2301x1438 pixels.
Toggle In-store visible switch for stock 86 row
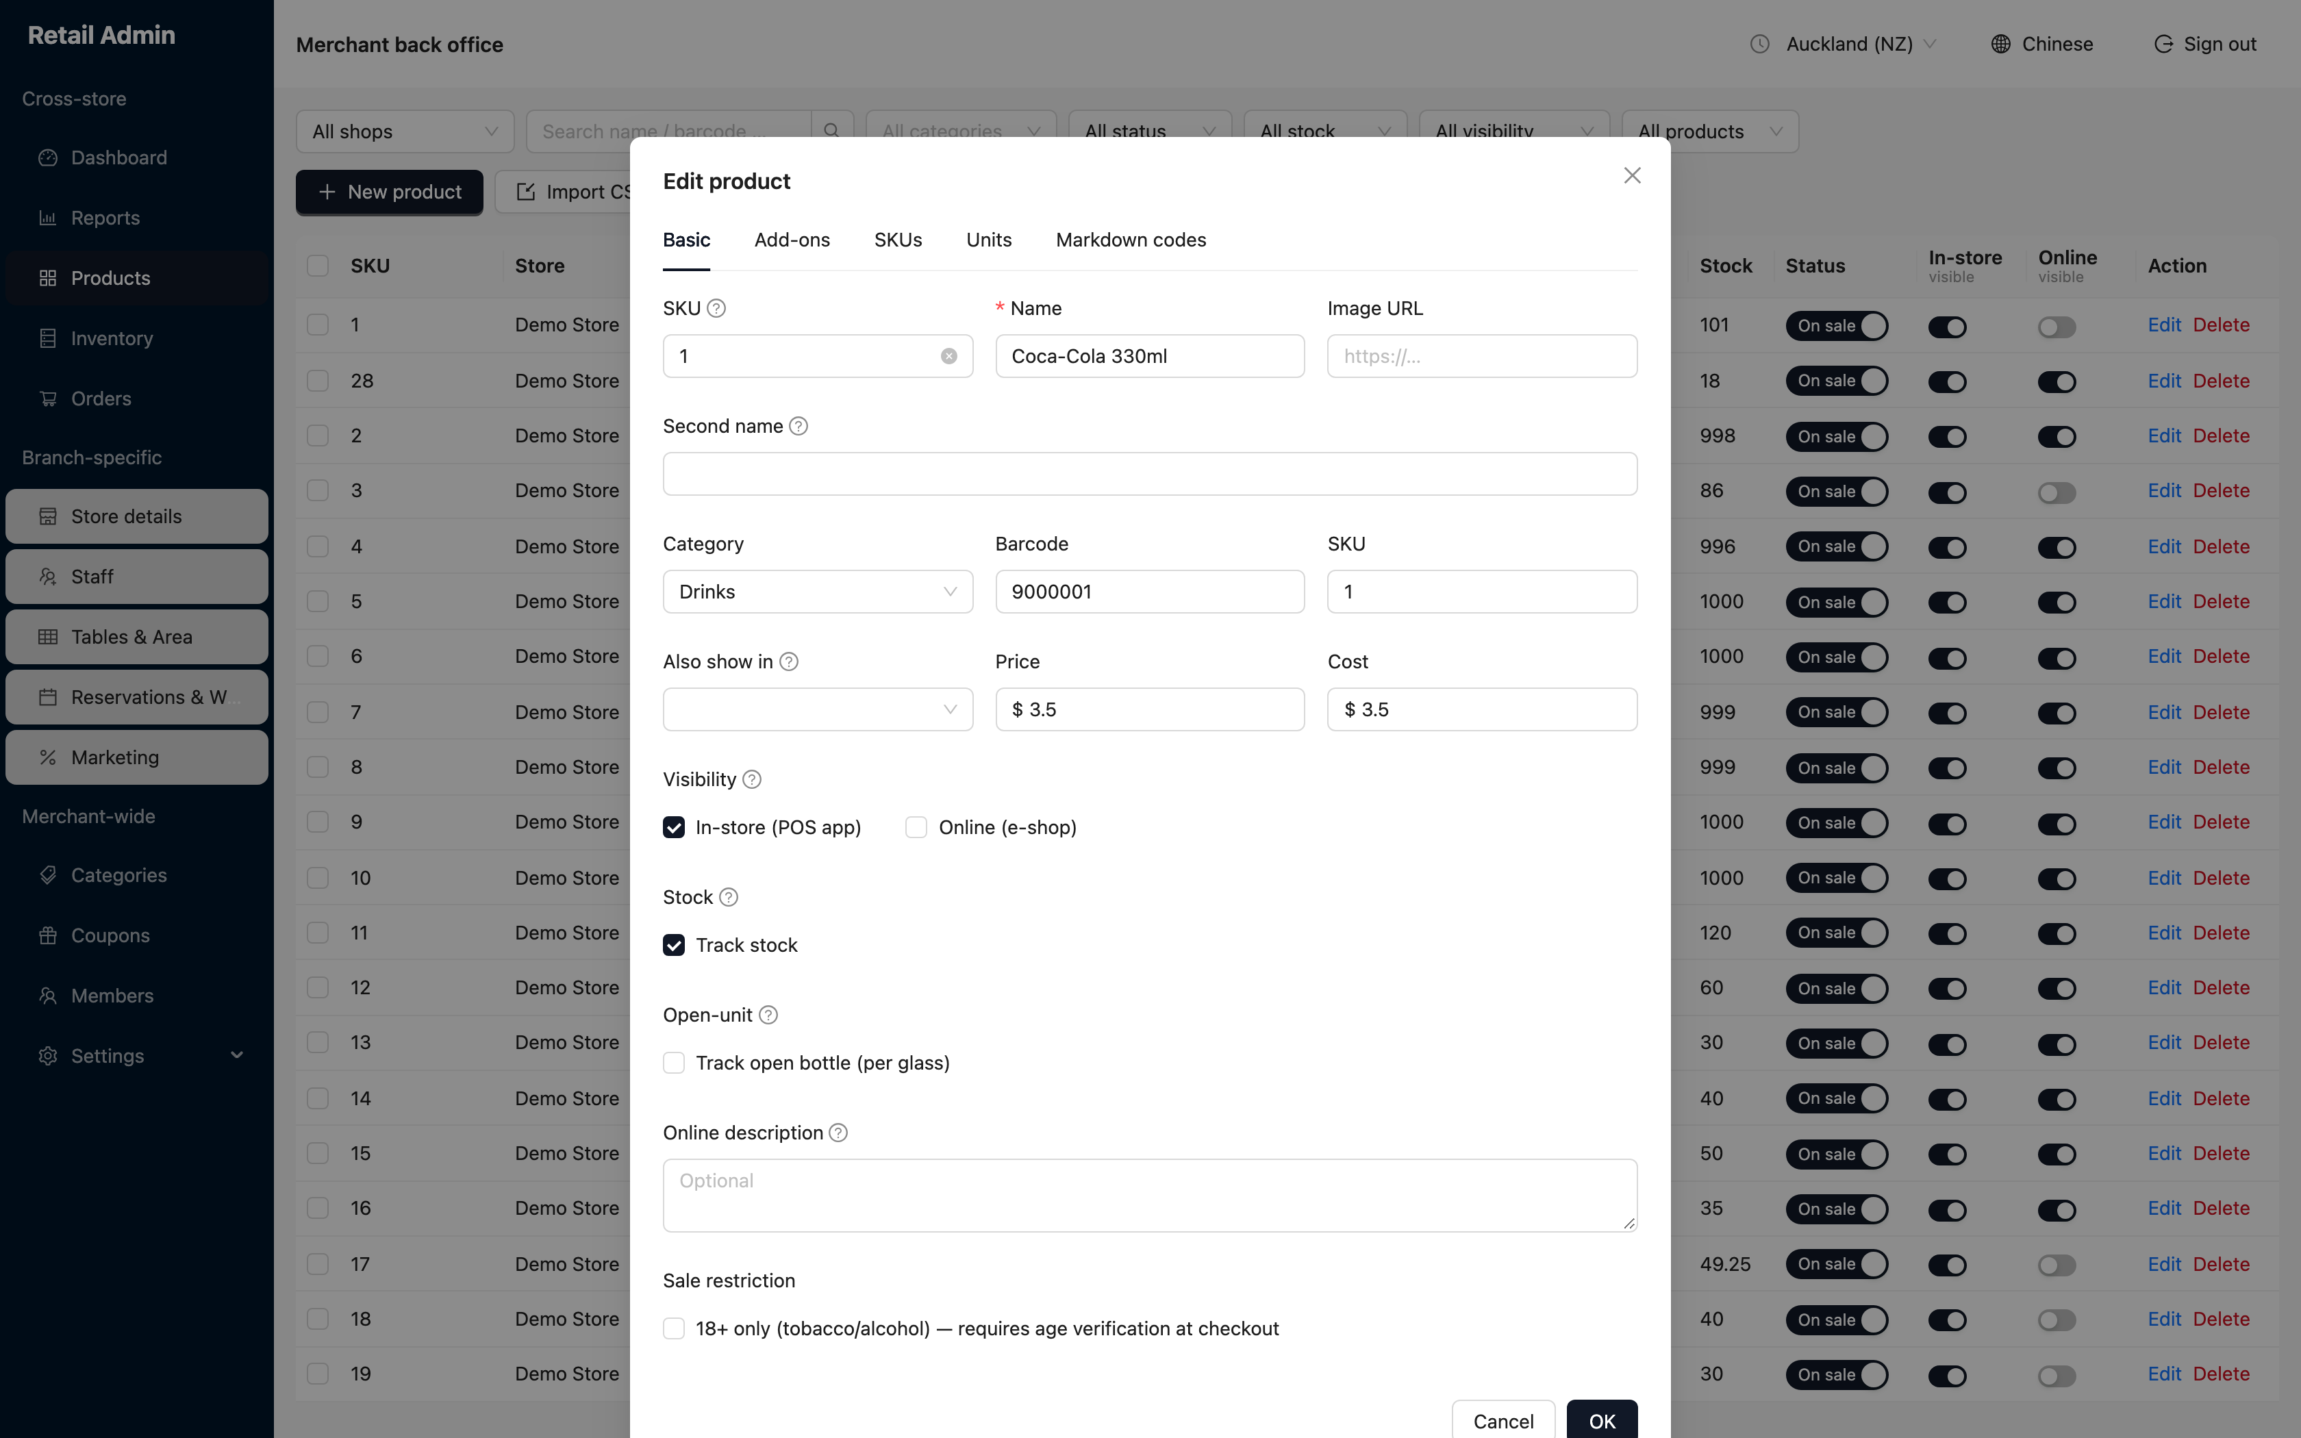pos(1948,492)
